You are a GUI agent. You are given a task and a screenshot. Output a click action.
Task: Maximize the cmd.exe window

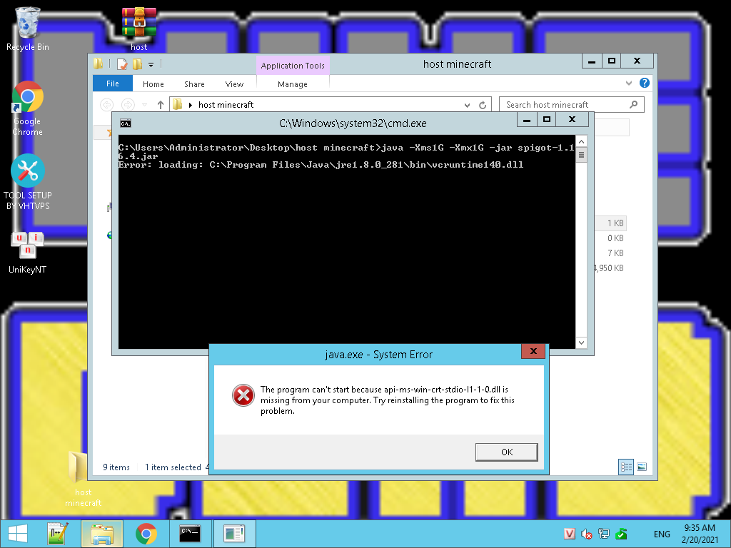[547, 120]
